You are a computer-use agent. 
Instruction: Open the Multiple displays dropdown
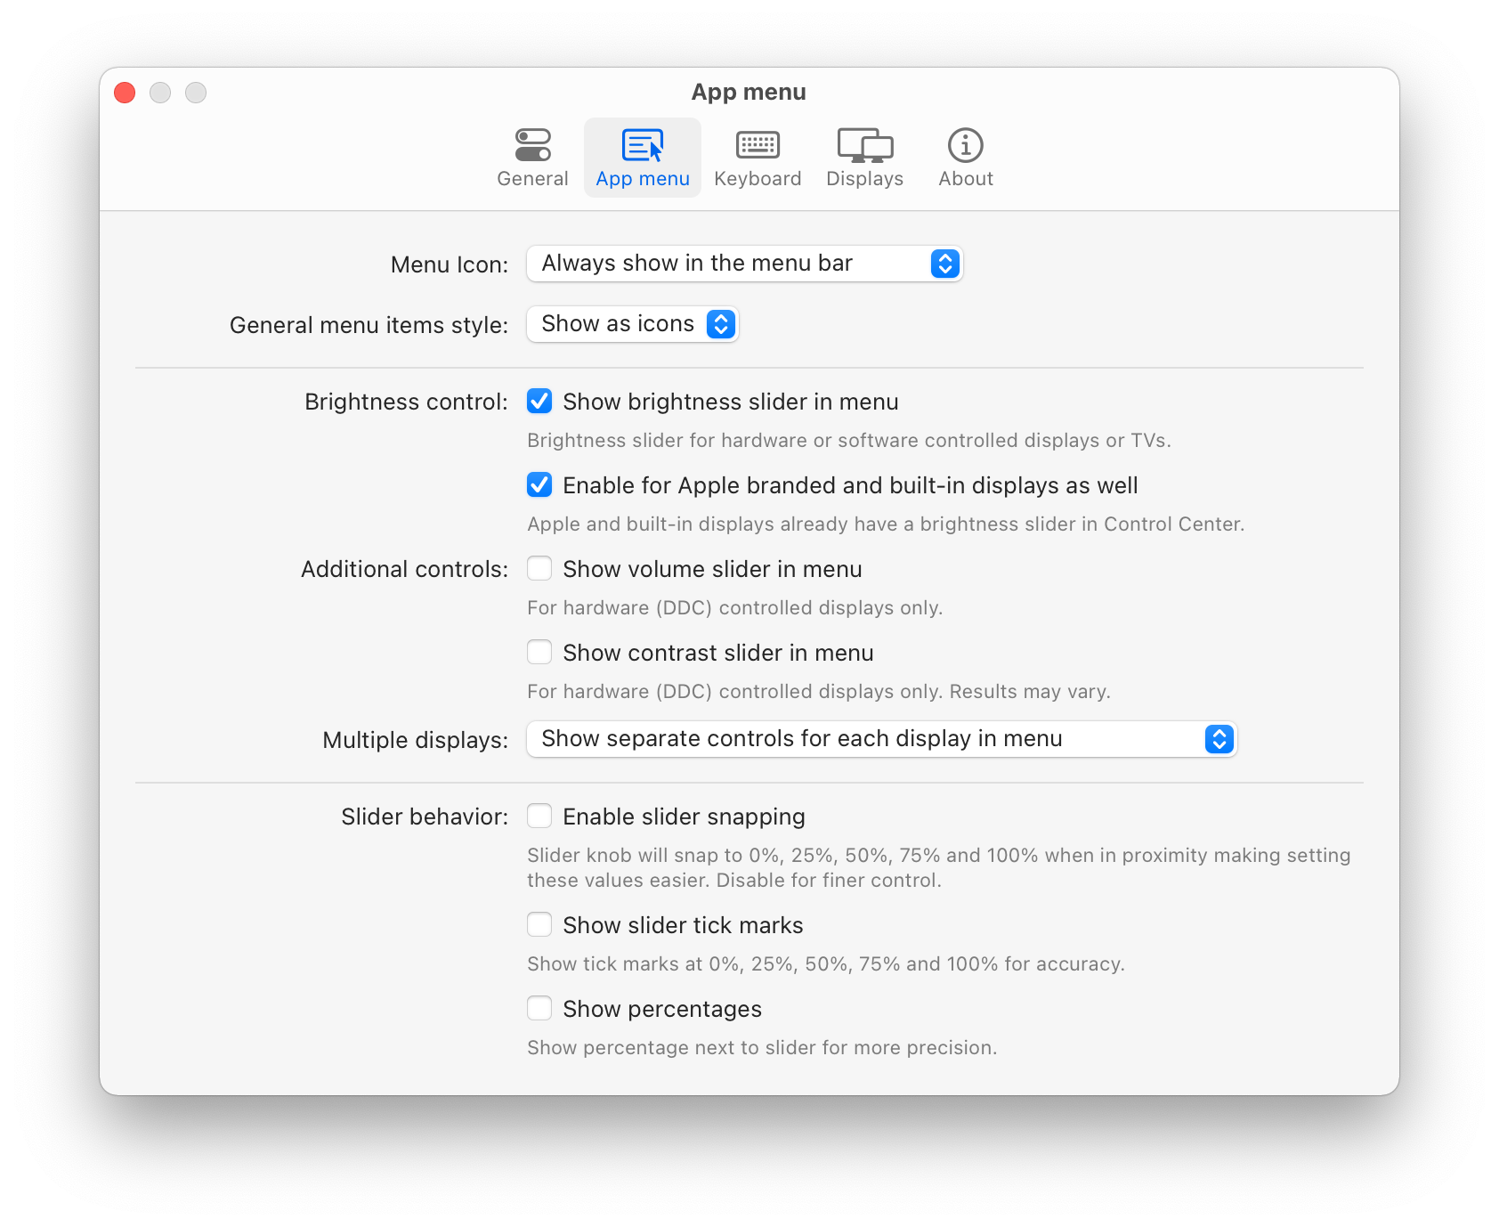(x=881, y=739)
